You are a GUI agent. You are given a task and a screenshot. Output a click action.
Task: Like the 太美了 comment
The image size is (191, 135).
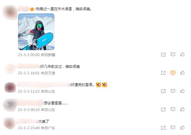pos(182,127)
